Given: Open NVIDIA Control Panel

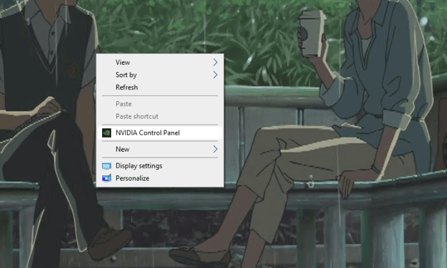Looking at the screenshot, I should tap(160, 133).
